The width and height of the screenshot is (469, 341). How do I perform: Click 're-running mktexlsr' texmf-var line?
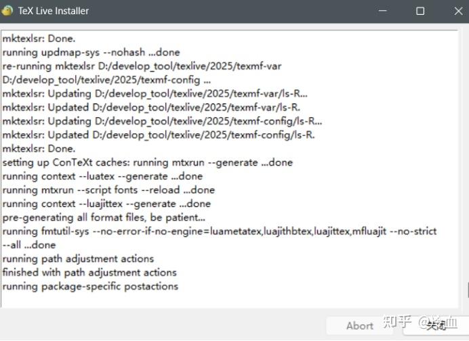pyautogui.click(x=142, y=66)
